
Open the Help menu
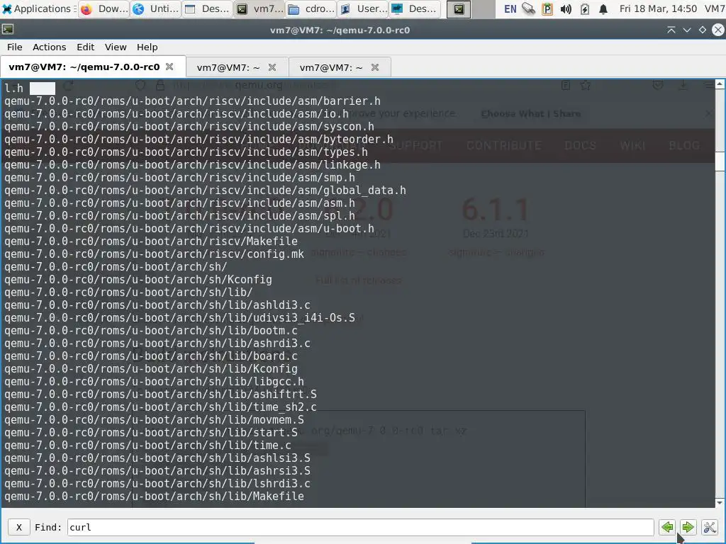click(x=147, y=47)
